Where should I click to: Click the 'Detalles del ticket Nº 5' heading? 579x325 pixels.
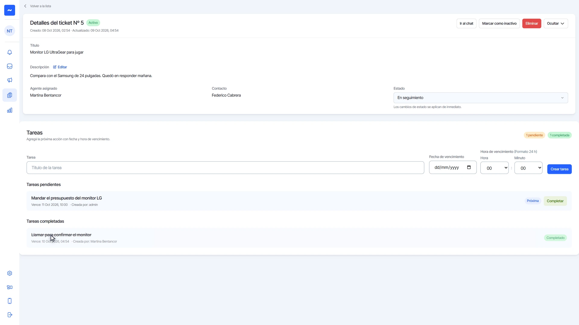click(x=57, y=23)
